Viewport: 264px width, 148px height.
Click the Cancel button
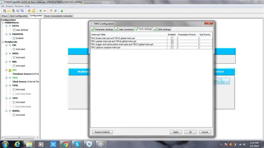[205, 132]
